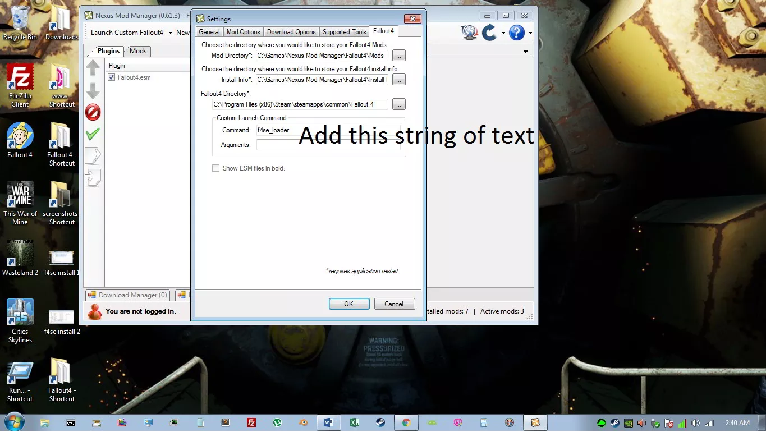
Task: Click the red disable all plugins icon
Action: [x=93, y=112]
